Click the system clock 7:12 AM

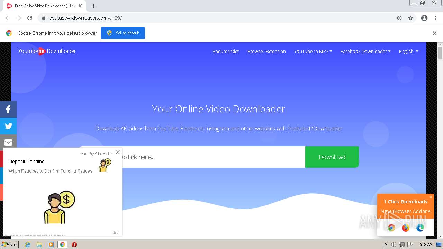[x=425, y=245]
